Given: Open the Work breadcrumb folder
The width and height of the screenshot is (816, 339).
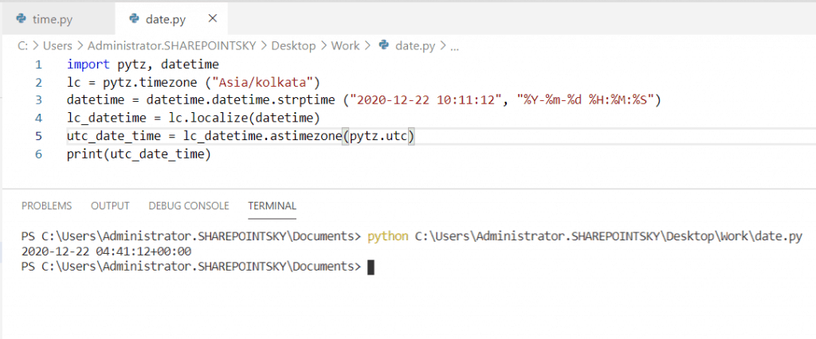Looking at the screenshot, I should pyautogui.click(x=346, y=45).
